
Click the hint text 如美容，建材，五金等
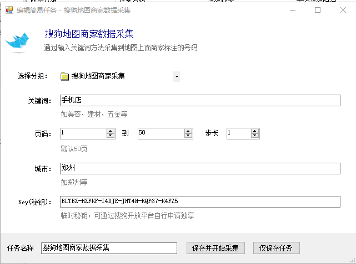pos(94,114)
